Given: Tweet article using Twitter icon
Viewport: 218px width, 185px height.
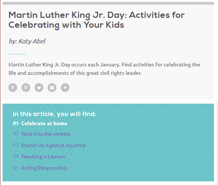Looking at the screenshot, I should pos(39,88).
